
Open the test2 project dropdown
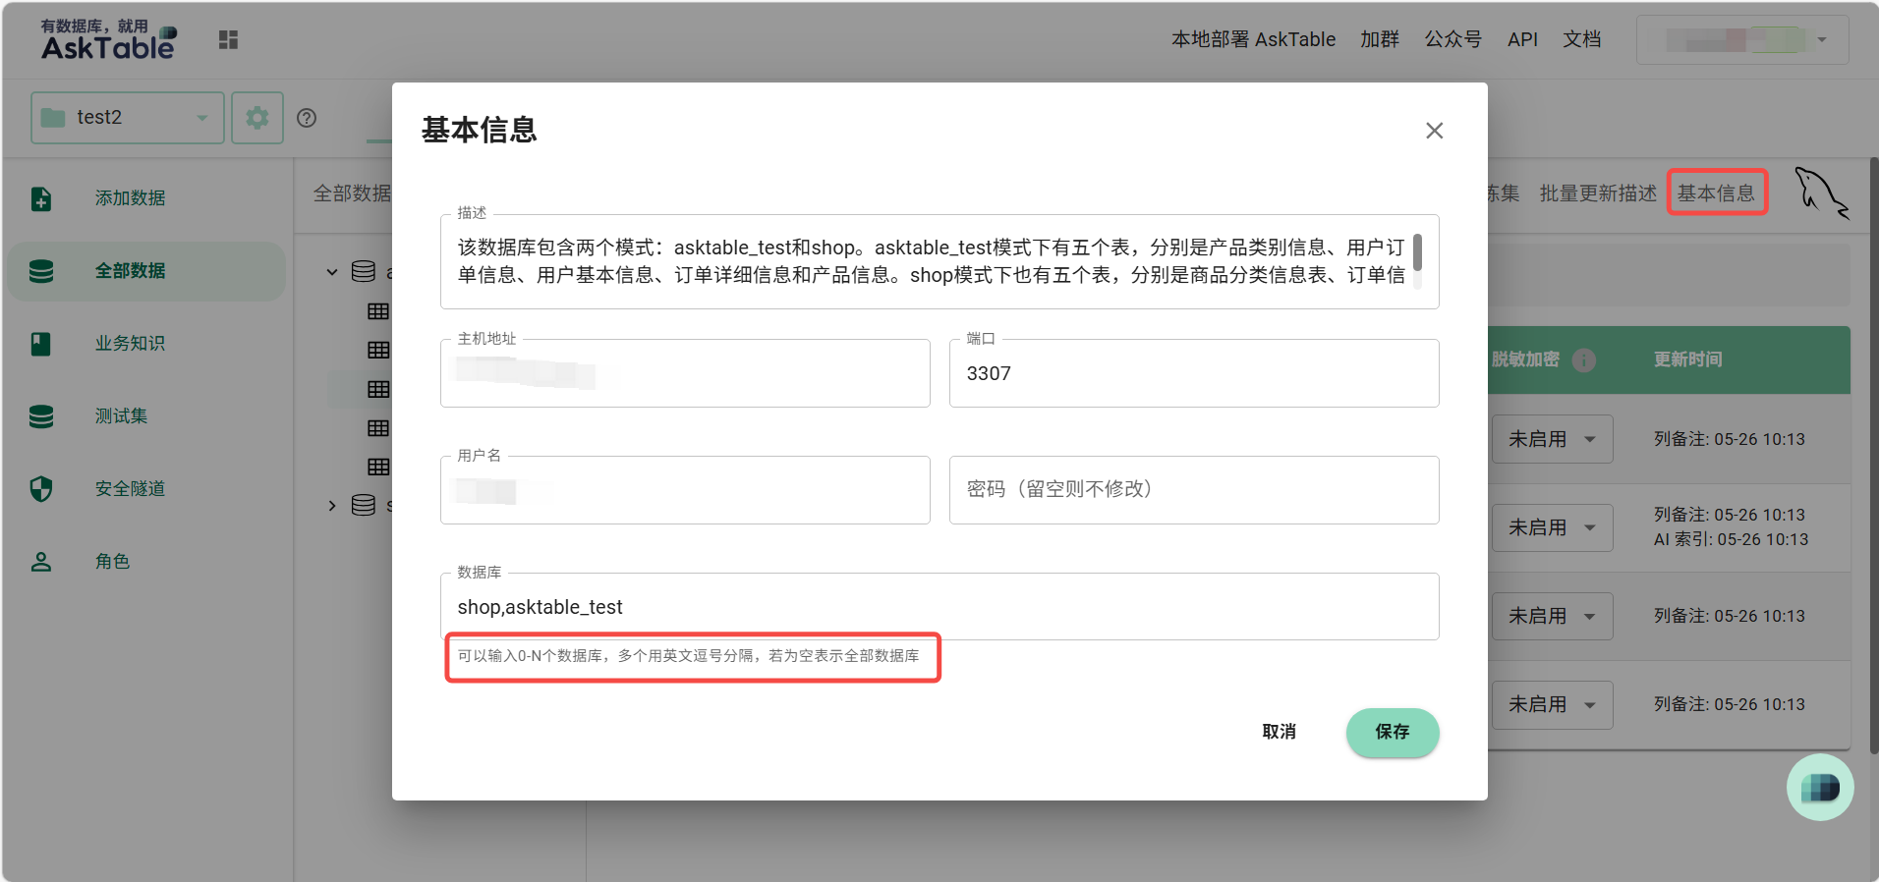pyautogui.click(x=128, y=118)
